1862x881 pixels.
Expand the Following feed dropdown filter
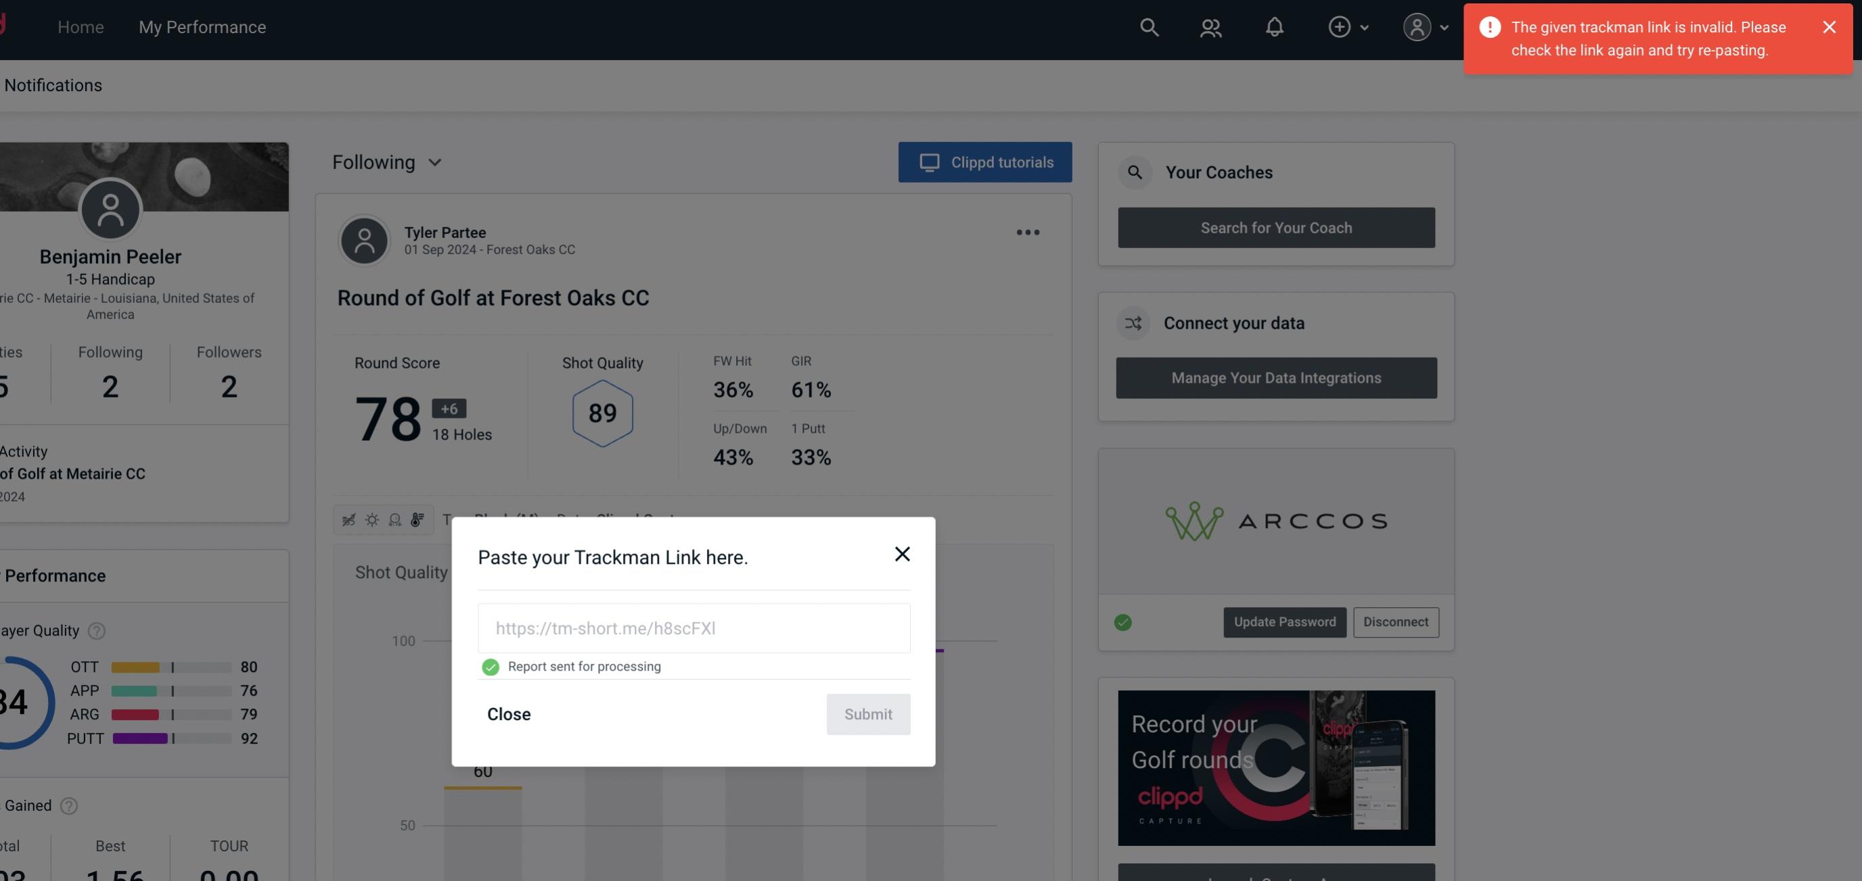388,162
